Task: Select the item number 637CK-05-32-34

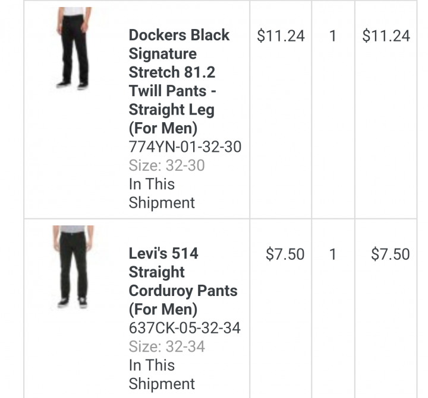Action: 184,328
